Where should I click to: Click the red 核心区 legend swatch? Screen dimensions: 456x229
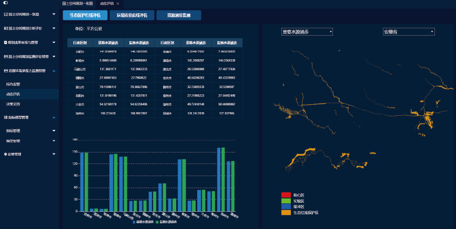286,195
